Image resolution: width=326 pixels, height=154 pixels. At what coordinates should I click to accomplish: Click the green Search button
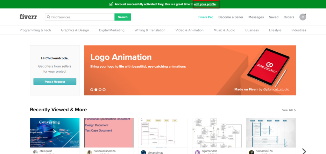[x=123, y=17]
